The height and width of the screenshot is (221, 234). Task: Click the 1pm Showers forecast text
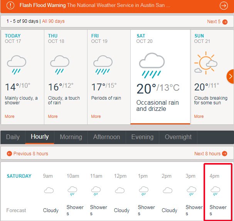(x=146, y=211)
